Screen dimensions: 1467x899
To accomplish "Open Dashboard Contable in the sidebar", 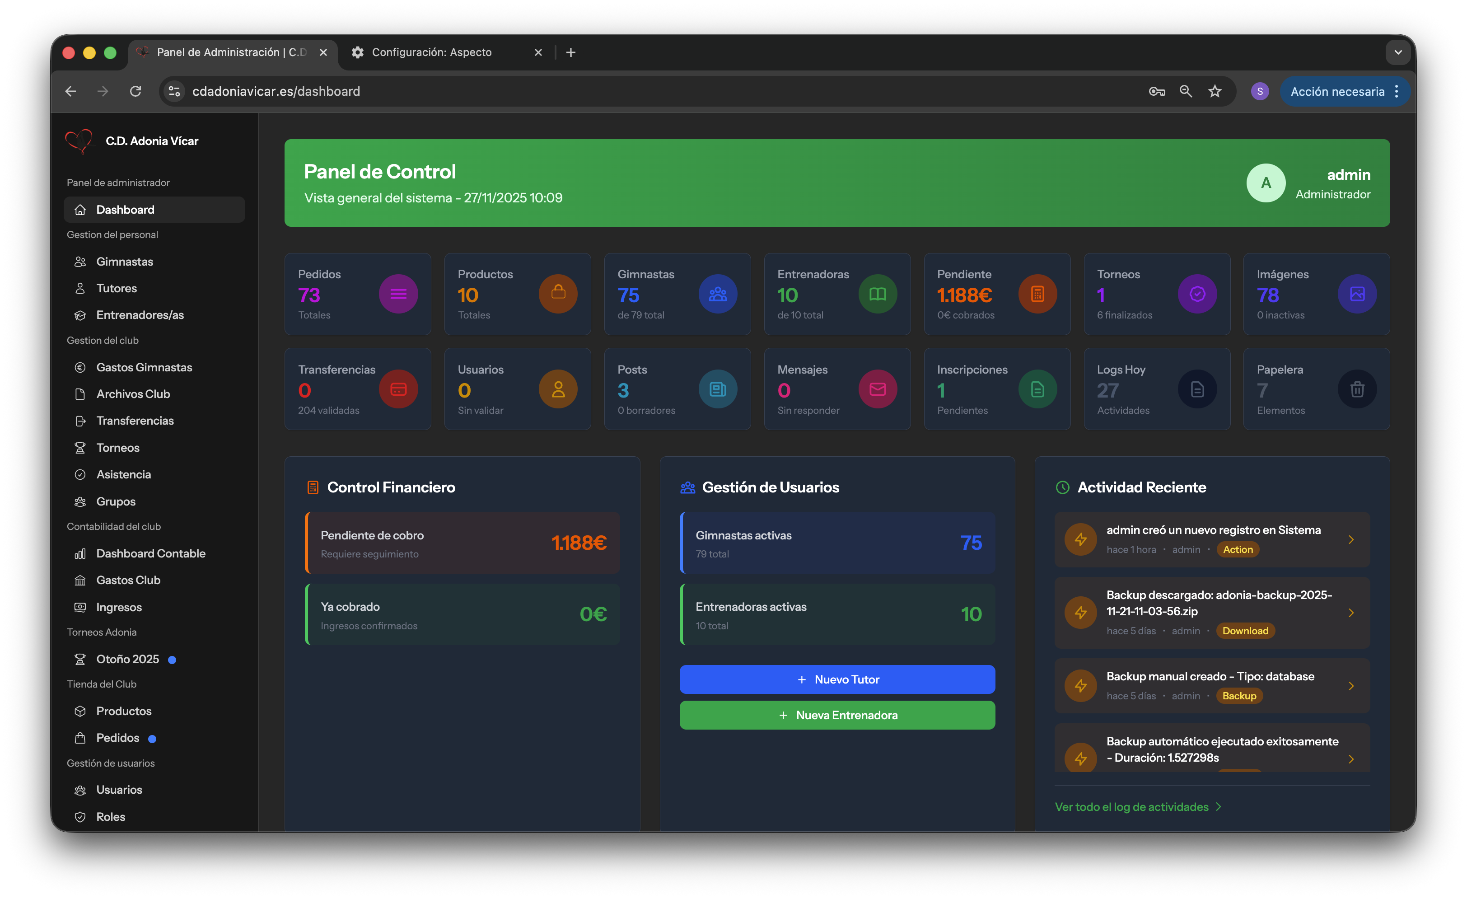I will [x=151, y=553].
